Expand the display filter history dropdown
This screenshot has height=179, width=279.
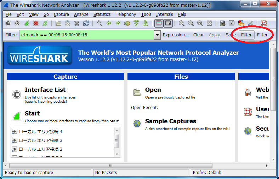point(157,35)
